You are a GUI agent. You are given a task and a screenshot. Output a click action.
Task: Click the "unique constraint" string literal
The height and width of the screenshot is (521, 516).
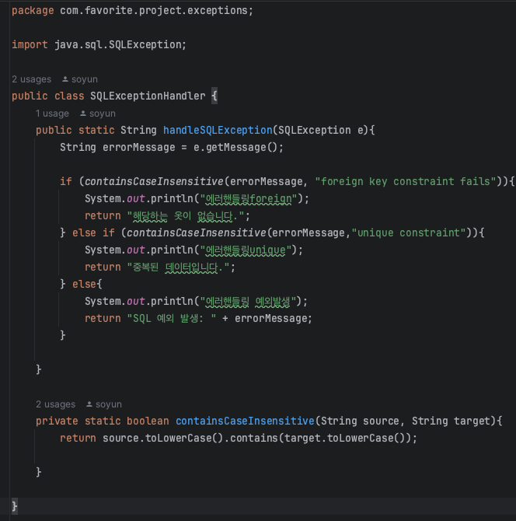409,233
